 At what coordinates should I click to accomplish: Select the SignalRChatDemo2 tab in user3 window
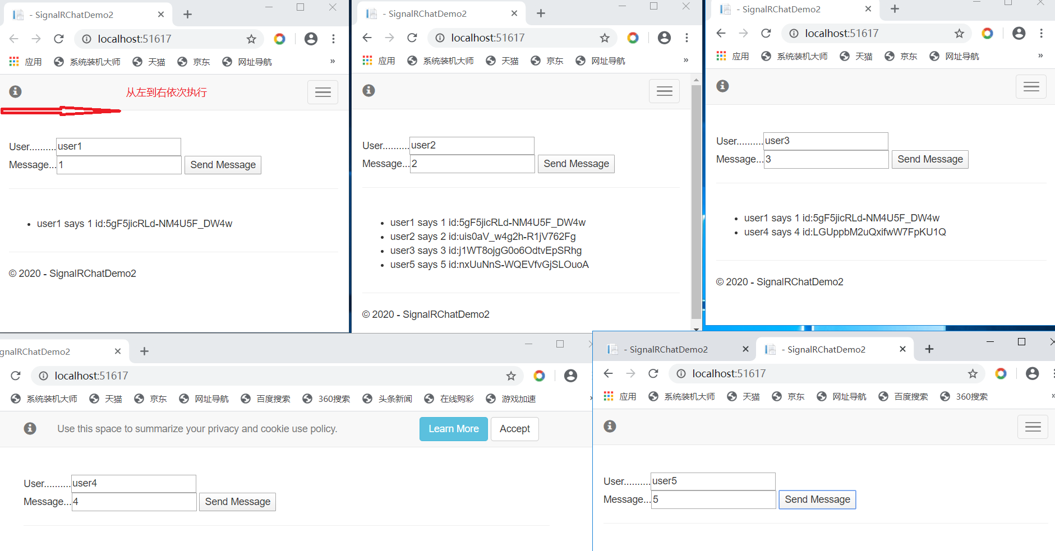click(x=795, y=10)
